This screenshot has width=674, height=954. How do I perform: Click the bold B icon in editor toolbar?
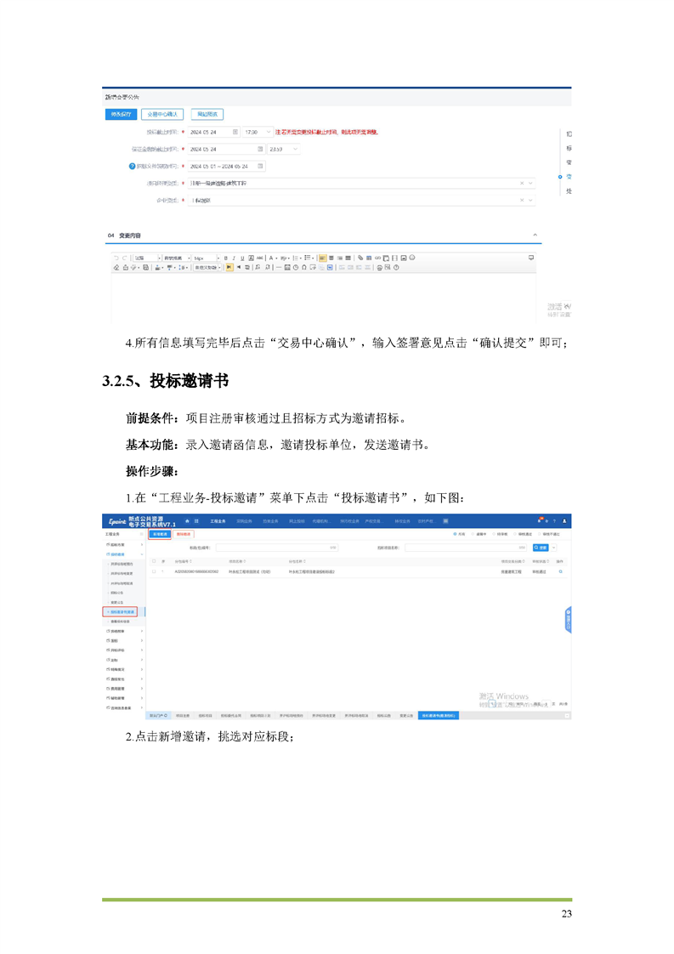click(225, 257)
